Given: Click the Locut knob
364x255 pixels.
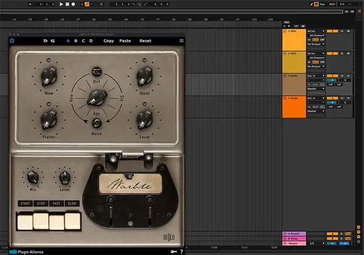Looking at the screenshot, I should point(145,120).
